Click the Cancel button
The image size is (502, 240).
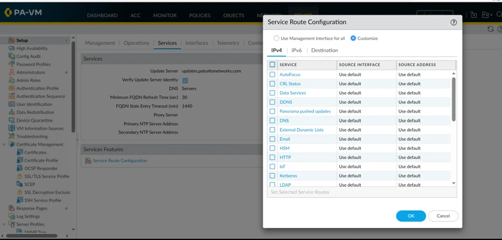point(443,216)
